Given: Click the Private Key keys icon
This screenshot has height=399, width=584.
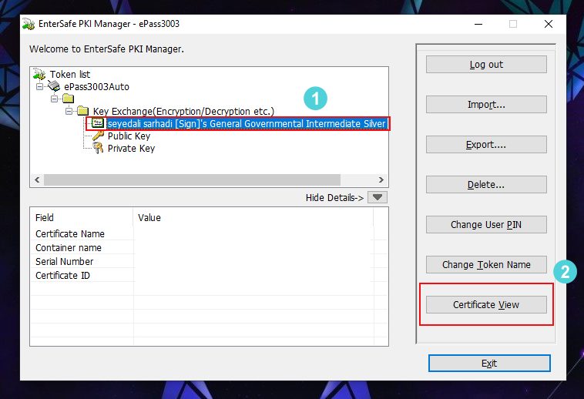Looking at the screenshot, I should 98,148.
